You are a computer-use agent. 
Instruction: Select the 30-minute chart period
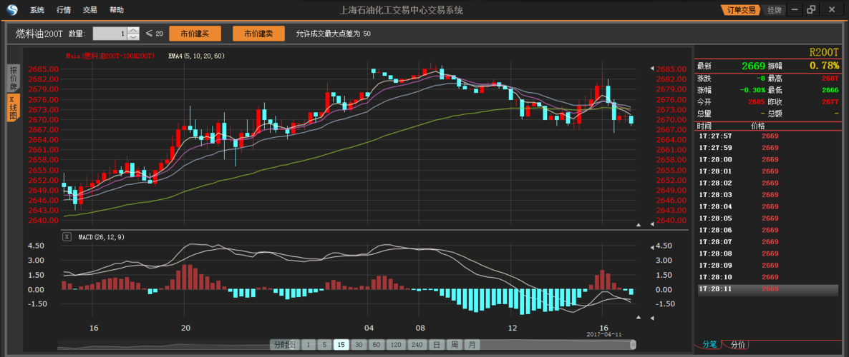pyautogui.click(x=359, y=345)
